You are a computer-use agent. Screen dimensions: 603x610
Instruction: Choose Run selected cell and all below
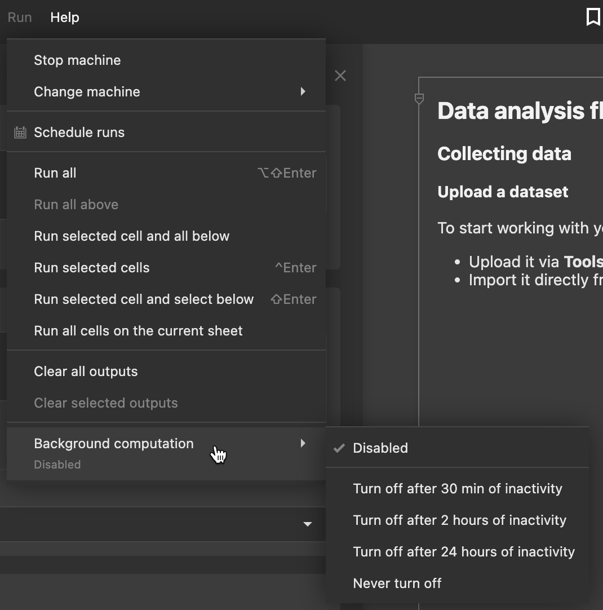click(x=131, y=236)
